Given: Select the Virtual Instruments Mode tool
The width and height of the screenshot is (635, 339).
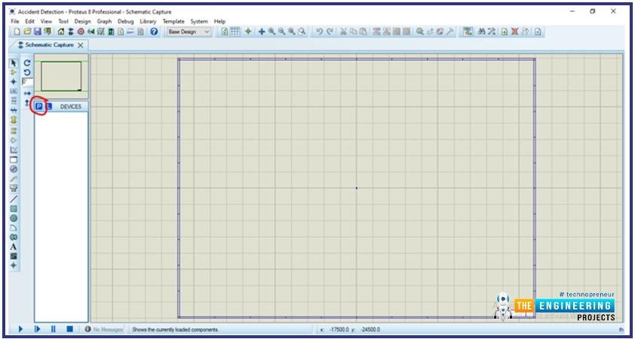Looking at the screenshot, I should (x=14, y=188).
